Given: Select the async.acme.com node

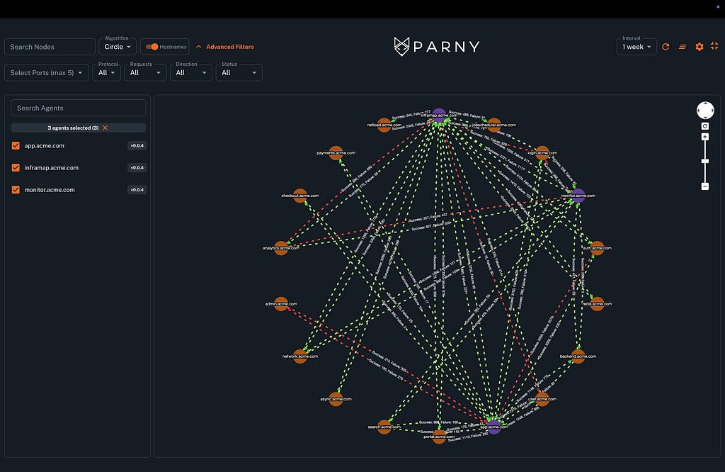Looking at the screenshot, I should (336, 399).
